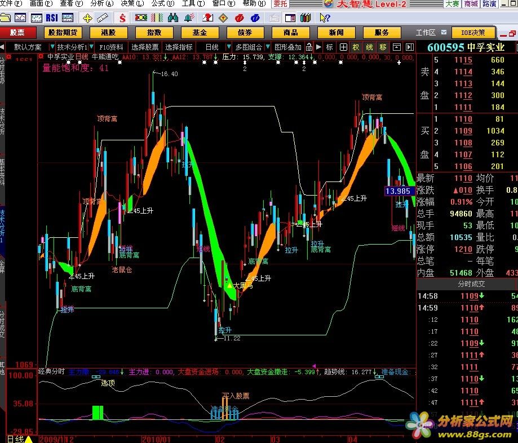This screenshot has width=518, height=443.
Task: Open the 分析(A) menu
Action: click(x=102, y=3)
